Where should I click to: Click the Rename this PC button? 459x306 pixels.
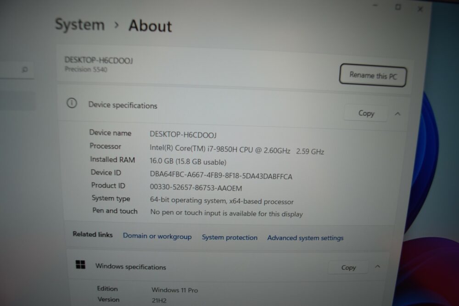[373, 76]
